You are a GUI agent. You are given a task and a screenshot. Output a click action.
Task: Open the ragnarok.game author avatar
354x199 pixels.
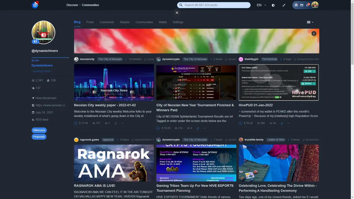point(76,140)
